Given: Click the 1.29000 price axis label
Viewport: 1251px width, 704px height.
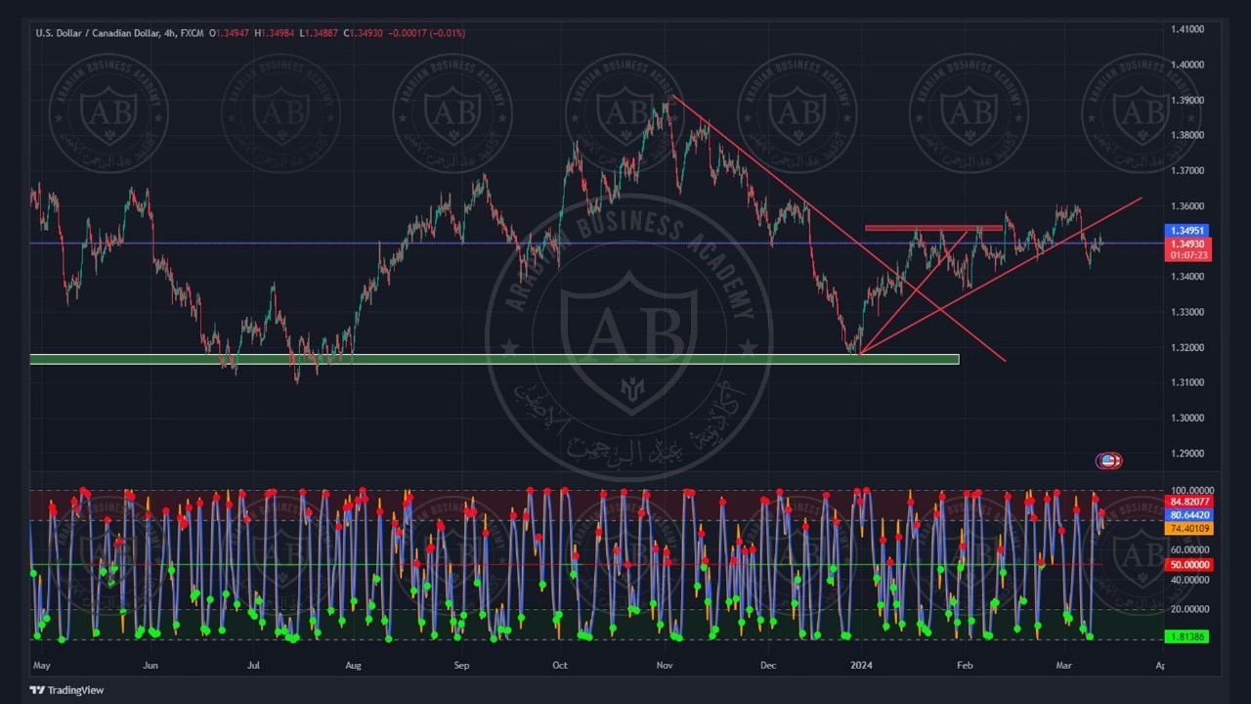Looking at the screenshot, I should click(x=1186, y=454).
